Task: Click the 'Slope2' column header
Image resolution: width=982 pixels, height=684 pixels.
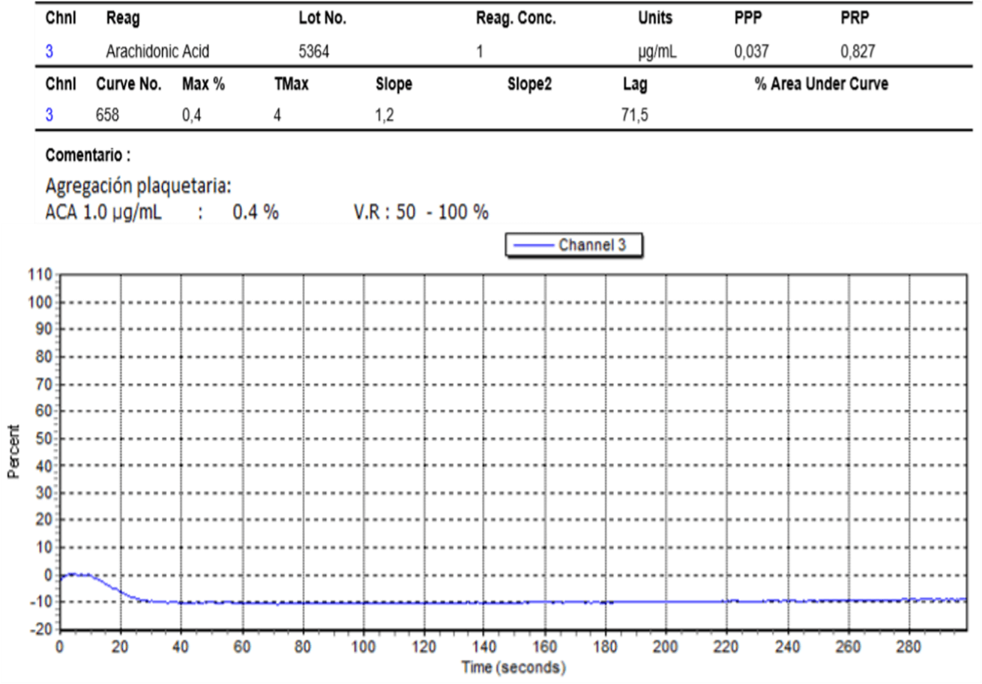Action: 529,85
